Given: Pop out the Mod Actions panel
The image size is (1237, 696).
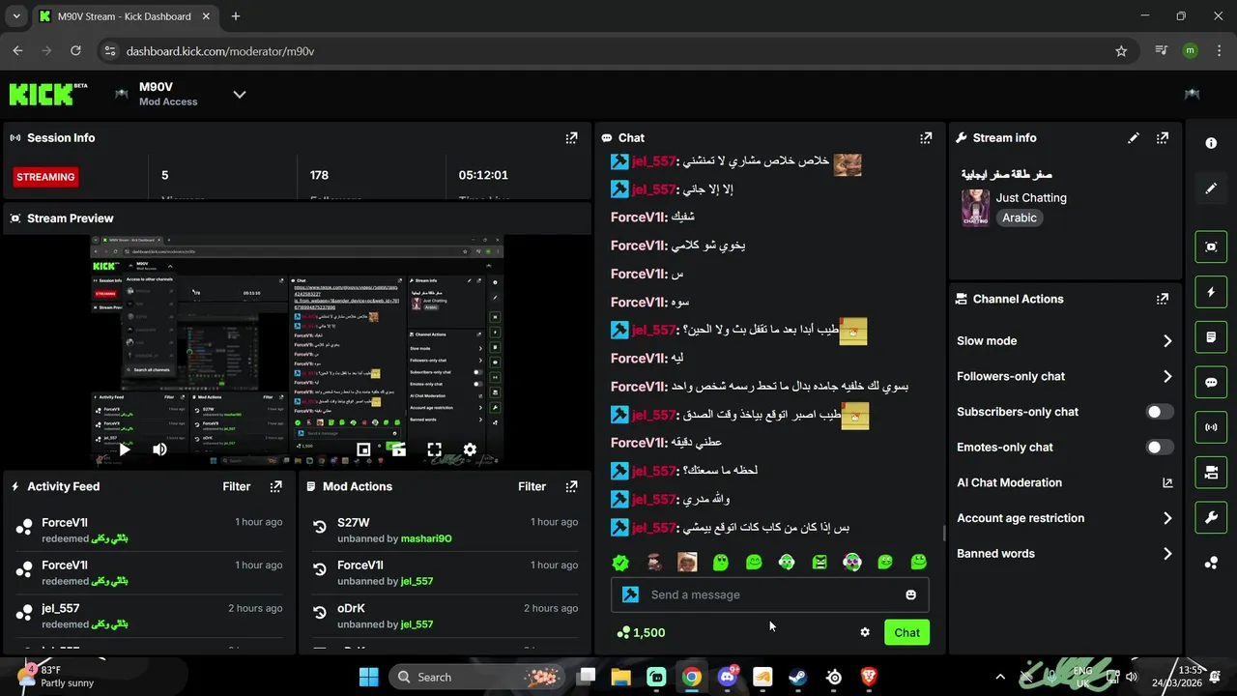Looking at the screenshot, I should (x=571, y=487).
